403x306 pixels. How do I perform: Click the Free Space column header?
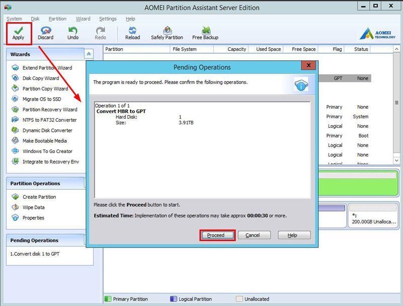click(x=300, y=49)
